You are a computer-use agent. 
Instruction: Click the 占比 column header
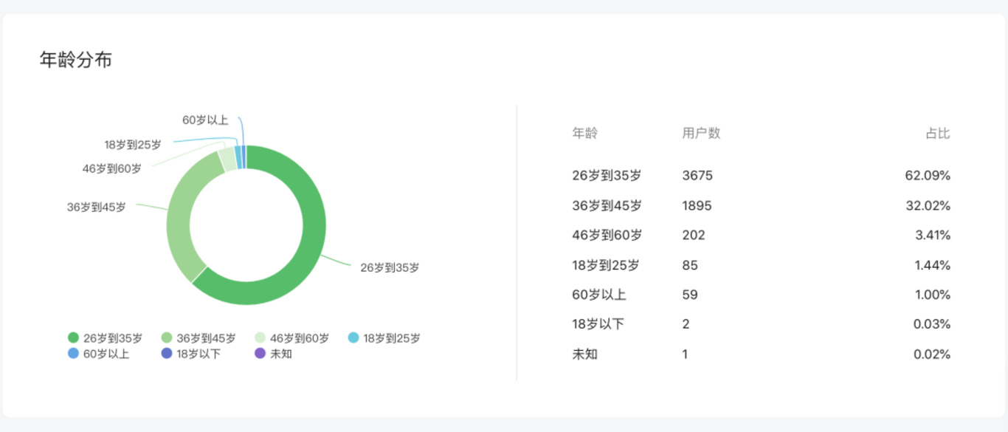tap(938, 134)
